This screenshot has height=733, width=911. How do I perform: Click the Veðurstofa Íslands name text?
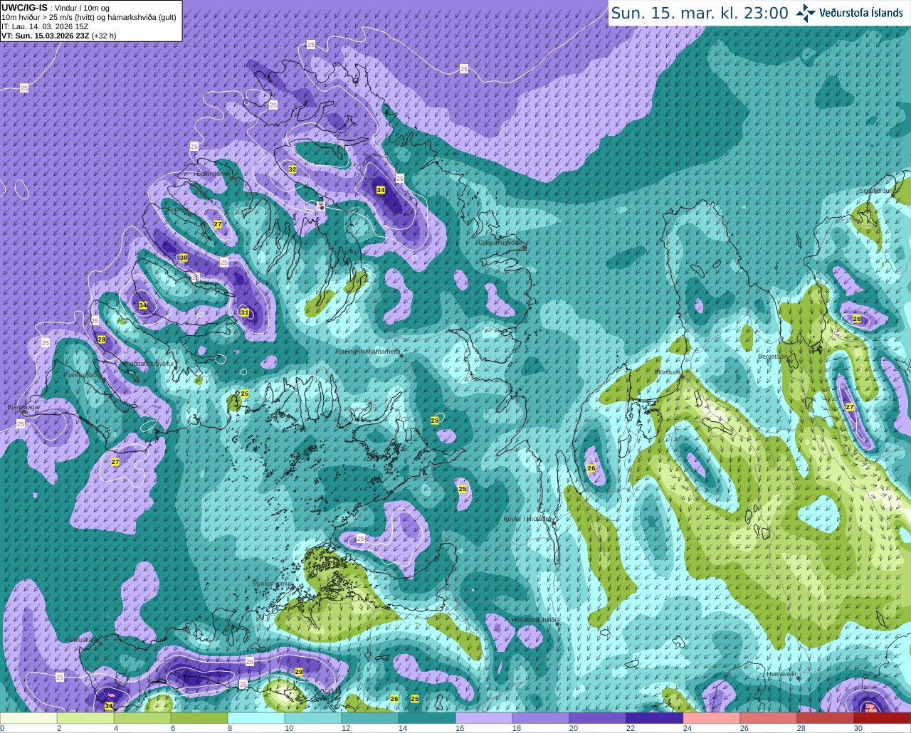pos(861,13)
